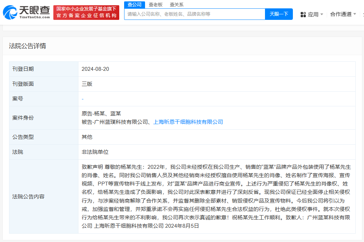This screenshot has width=364, height=242.
Task: Select the 查公司 search tab
Action: click(135, 5)
